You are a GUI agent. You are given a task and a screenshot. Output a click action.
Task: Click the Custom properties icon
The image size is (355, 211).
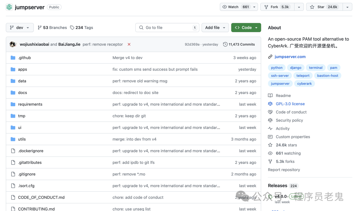[x=270, y=137]
